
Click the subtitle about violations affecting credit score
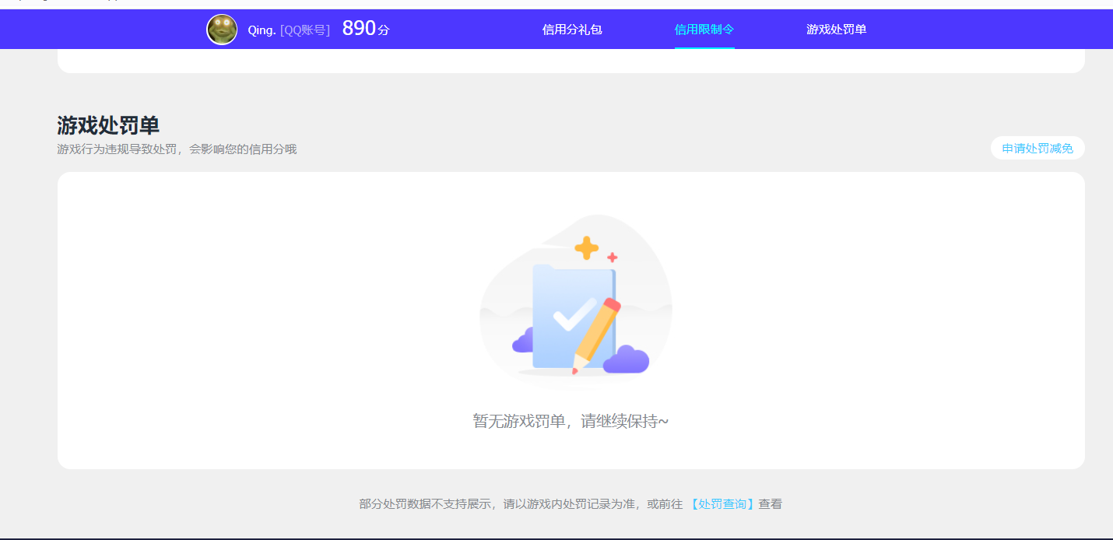(178, 149)
